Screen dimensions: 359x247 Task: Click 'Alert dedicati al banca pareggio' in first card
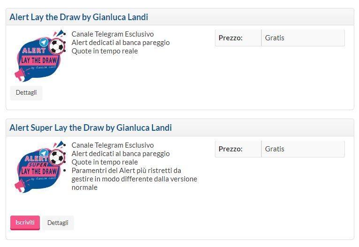pyautogui.click(x=121, y=42)
